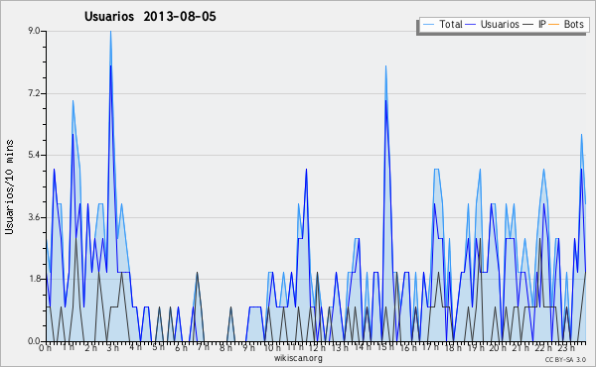The width and height of the screenshot is (596, 367).
Task: Click the 0.0 y-axis value
Action: click(x=35, y=341)
